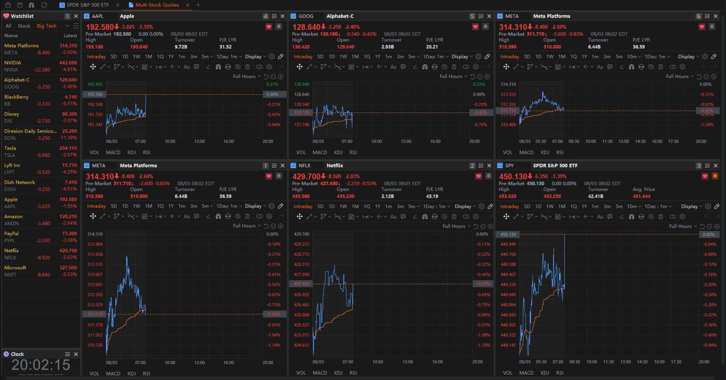The height and width of the screenshot is (380, 726).
Task: Reset zoom icon beside Full Hours in SPY panel
Action: tap(702, 226)
